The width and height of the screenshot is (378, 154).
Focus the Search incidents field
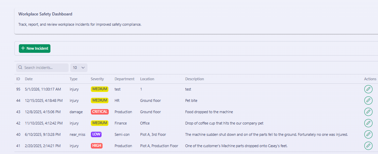[43, 68]
